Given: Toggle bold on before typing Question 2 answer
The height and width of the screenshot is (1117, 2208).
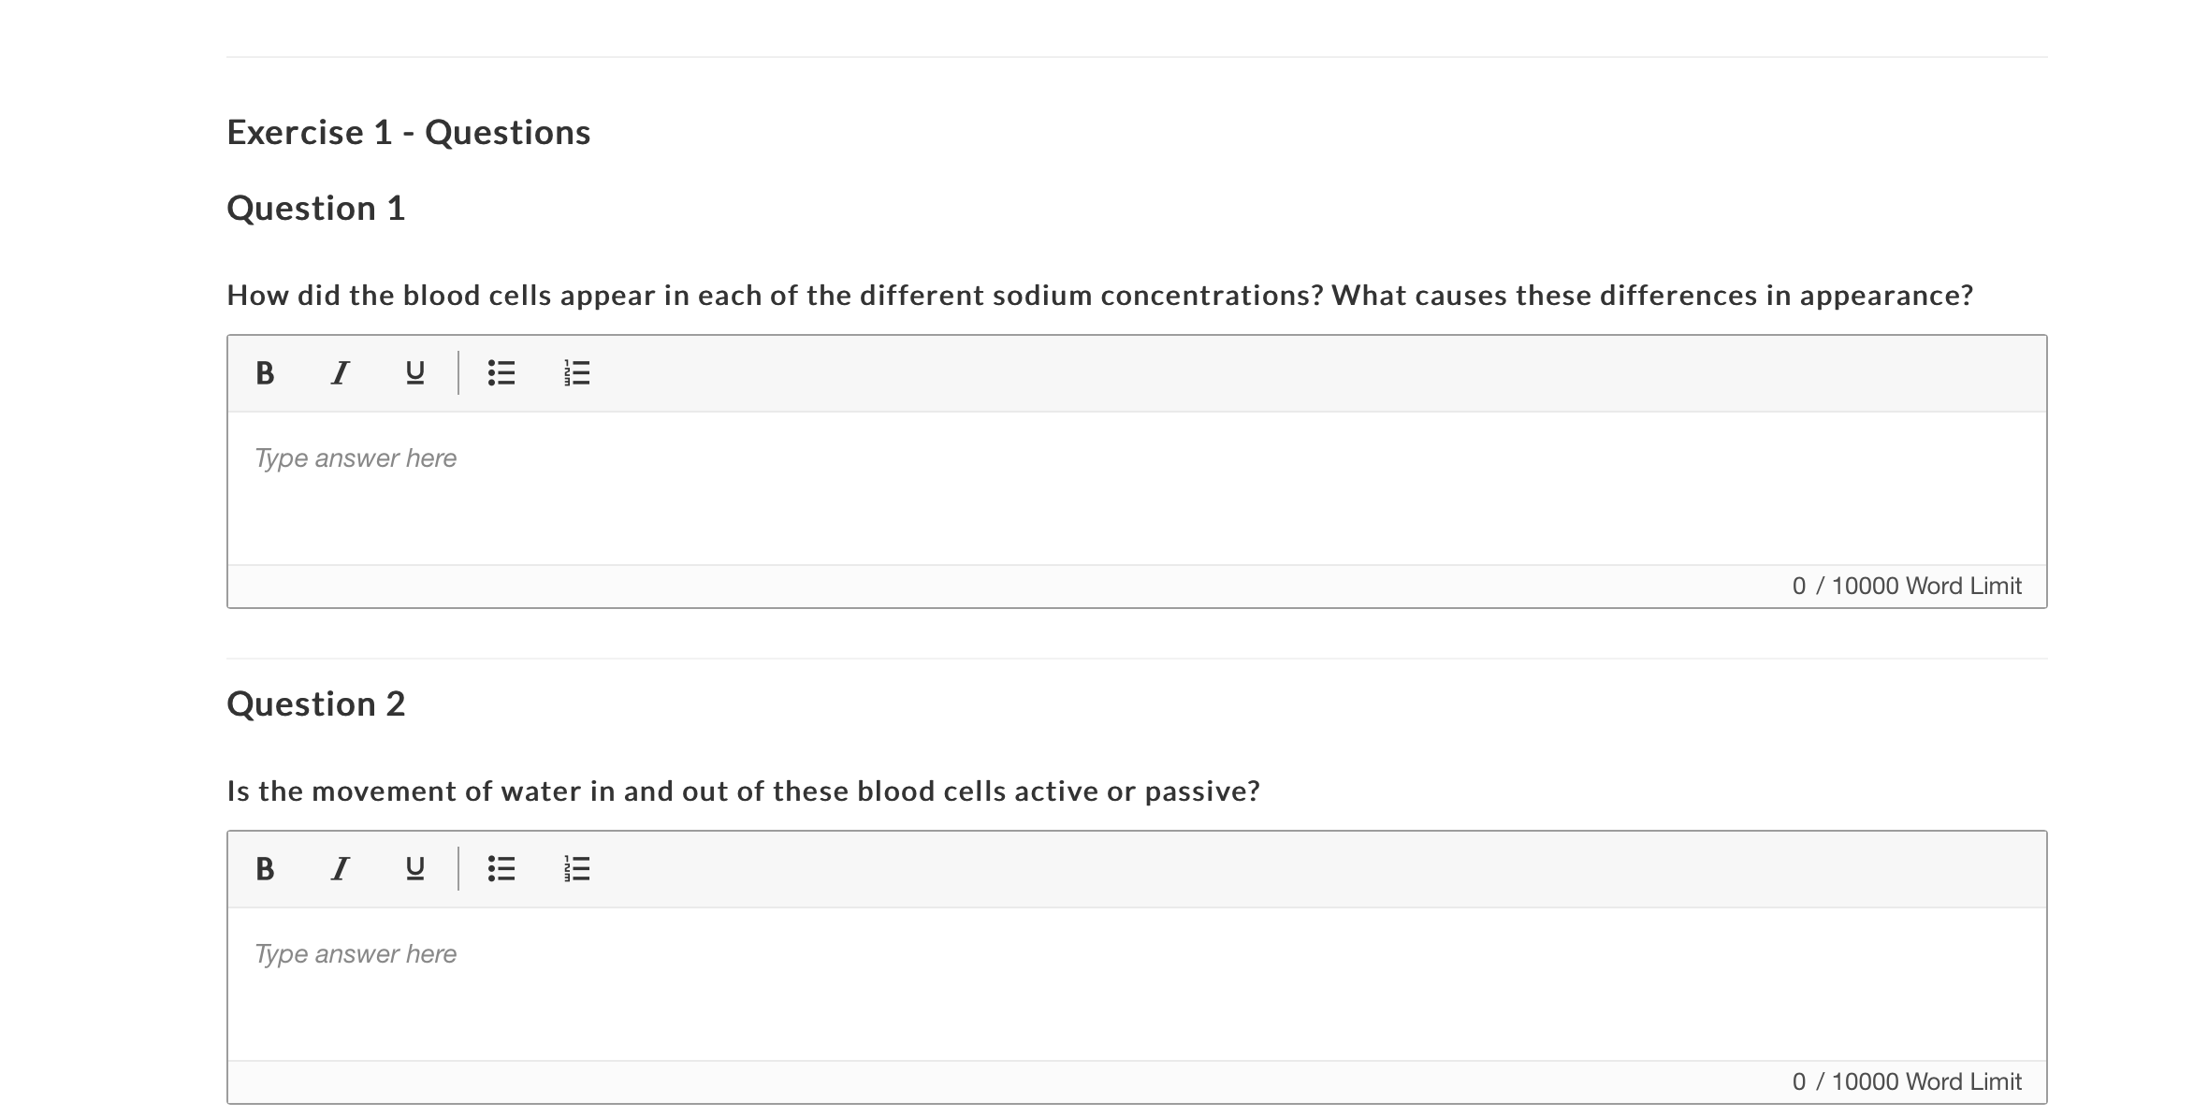Looking at the screenshot, I should pos(265,869).
